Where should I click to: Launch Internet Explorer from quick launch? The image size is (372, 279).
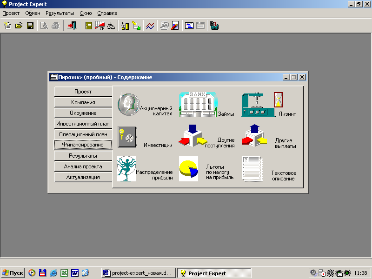[53, 273]
